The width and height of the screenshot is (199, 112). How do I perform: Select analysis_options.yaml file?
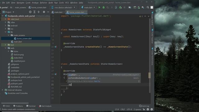[20, 74]
